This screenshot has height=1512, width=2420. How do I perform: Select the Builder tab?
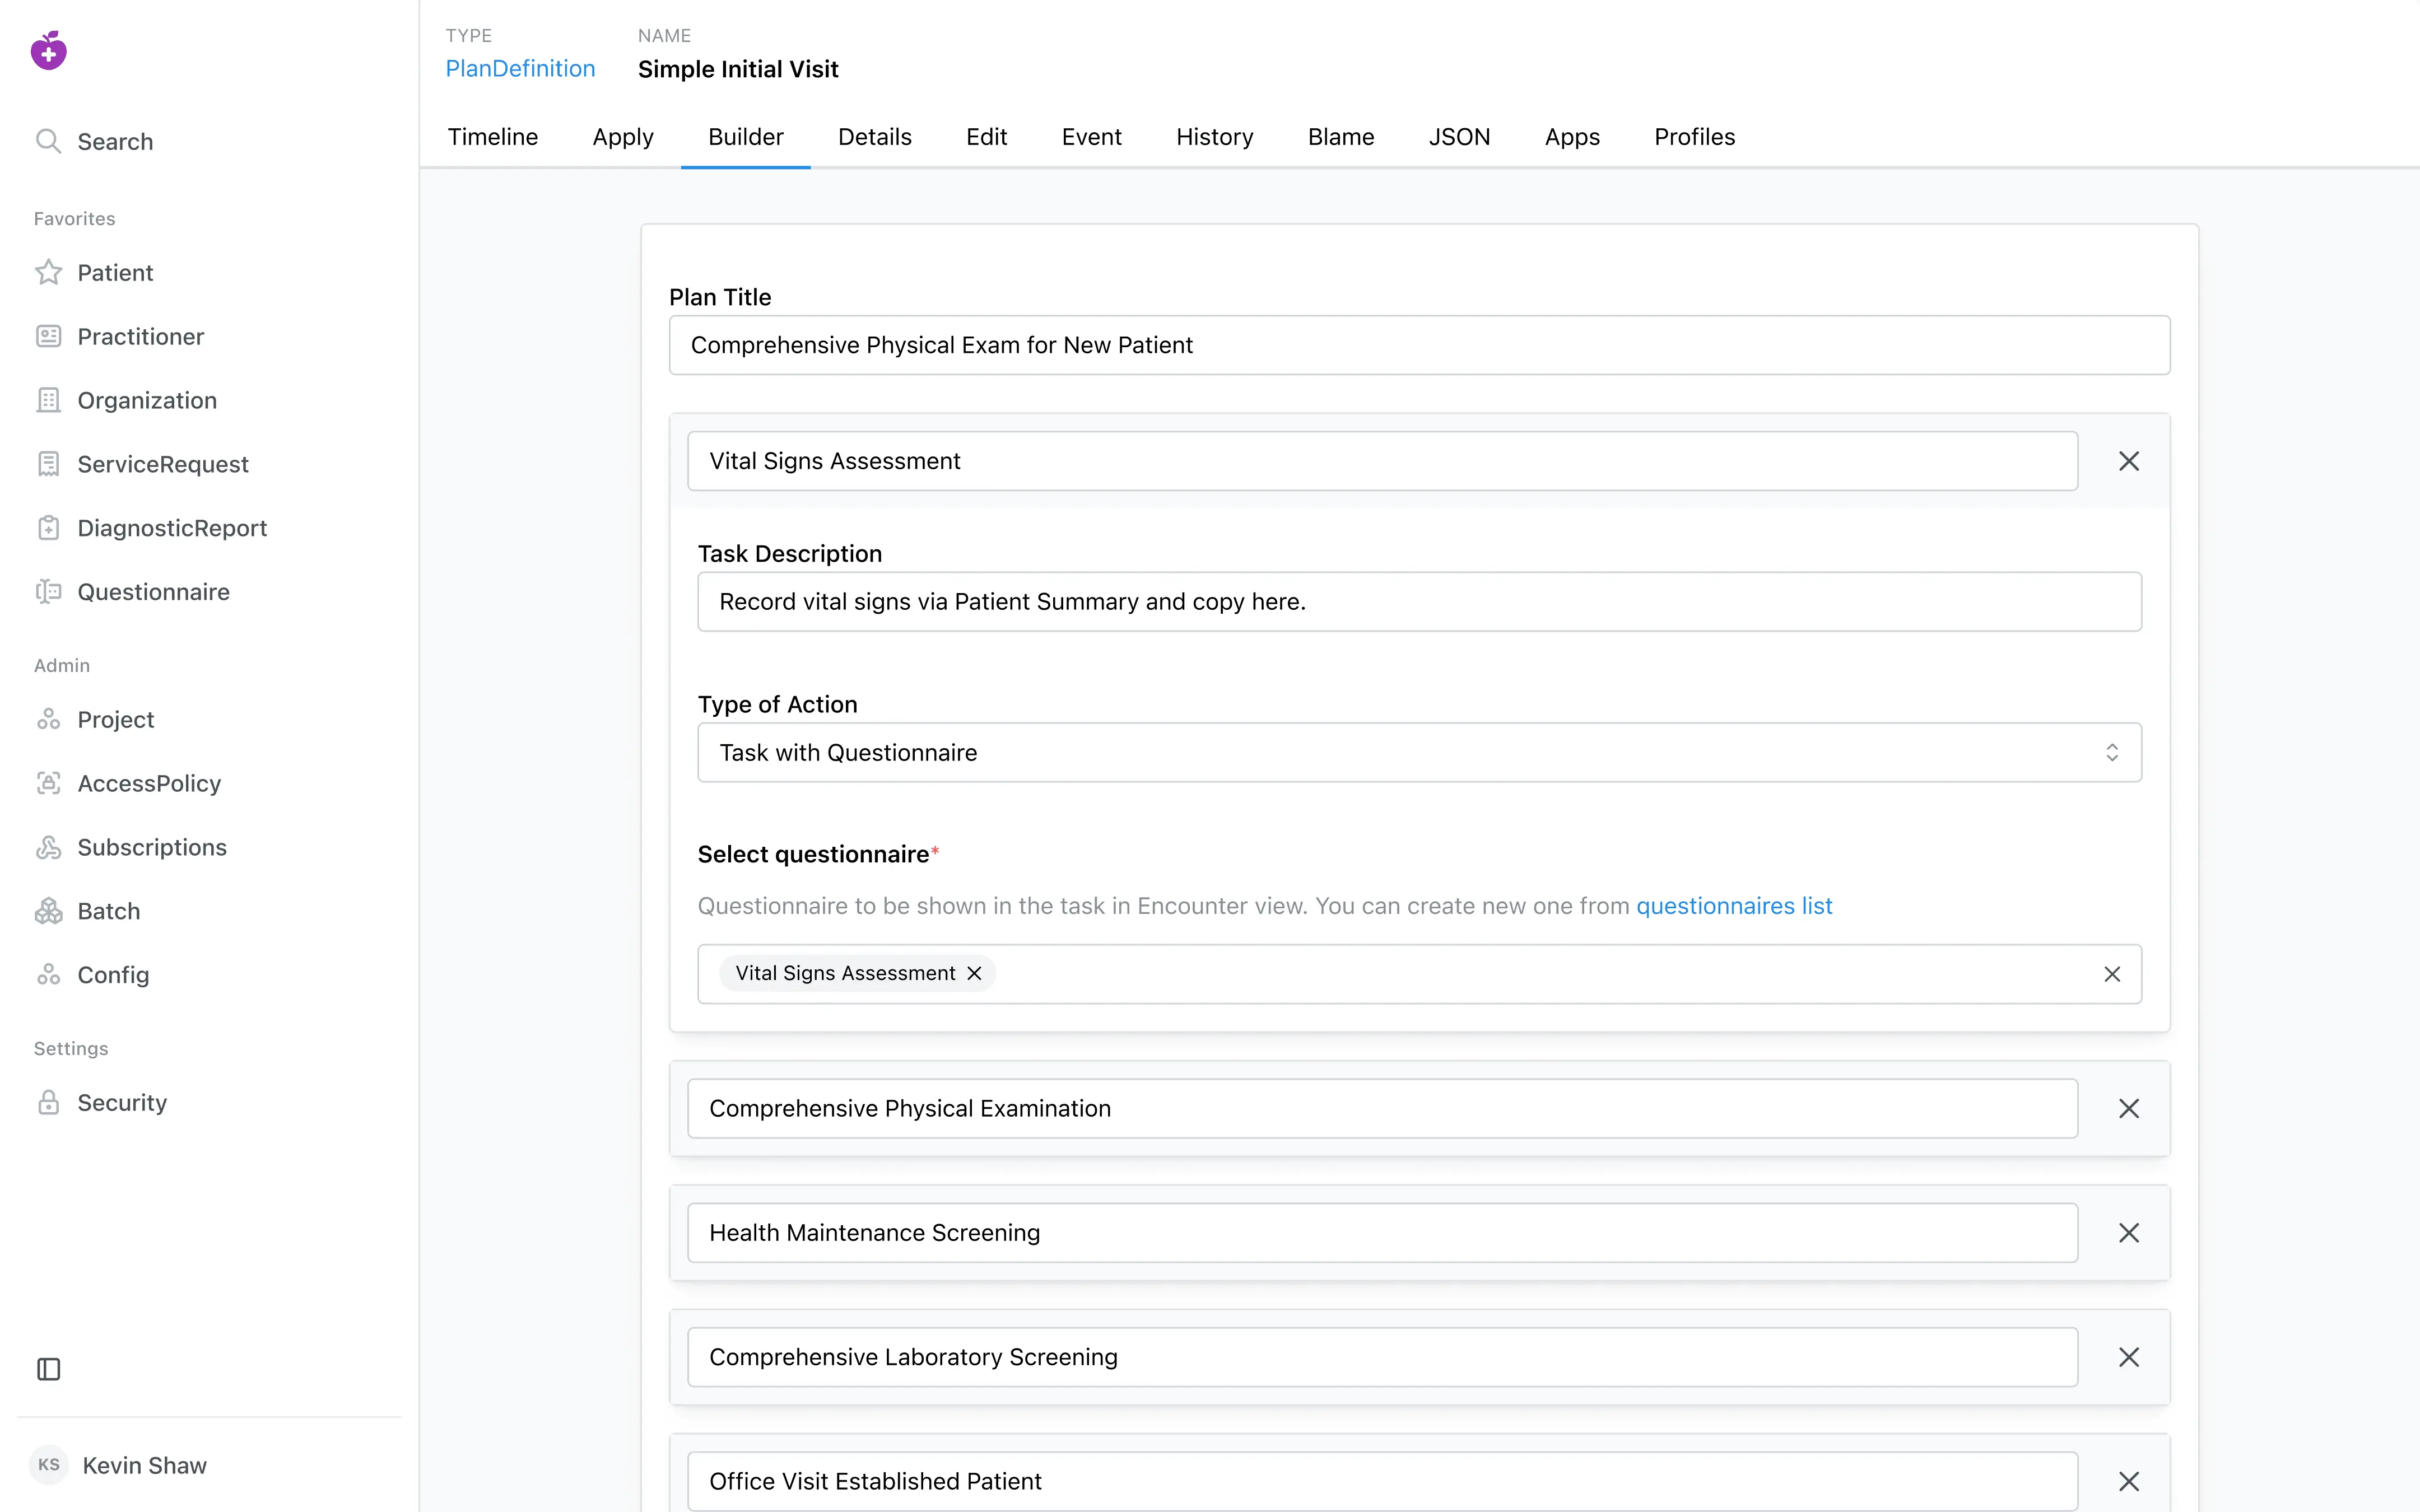pos(746,137)
